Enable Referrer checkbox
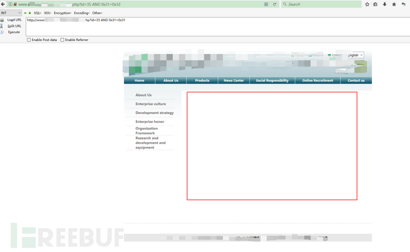410x252 pixels. tap(62, 40)
